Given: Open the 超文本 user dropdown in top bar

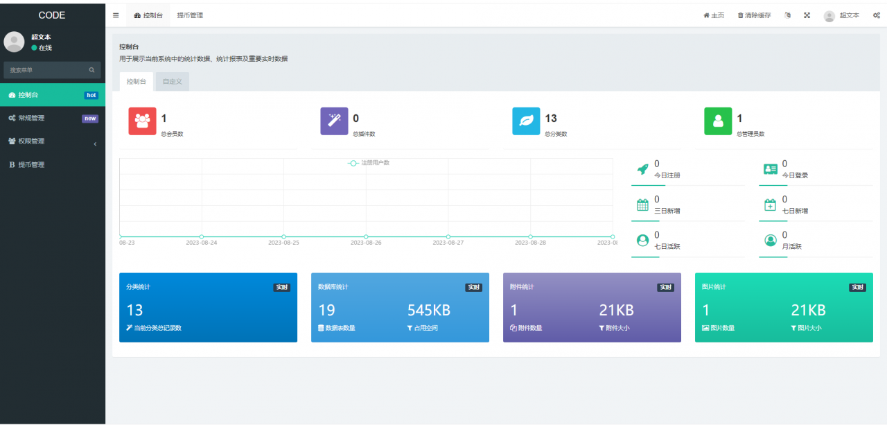Looking at the screenshot, I should pos(841,15).
